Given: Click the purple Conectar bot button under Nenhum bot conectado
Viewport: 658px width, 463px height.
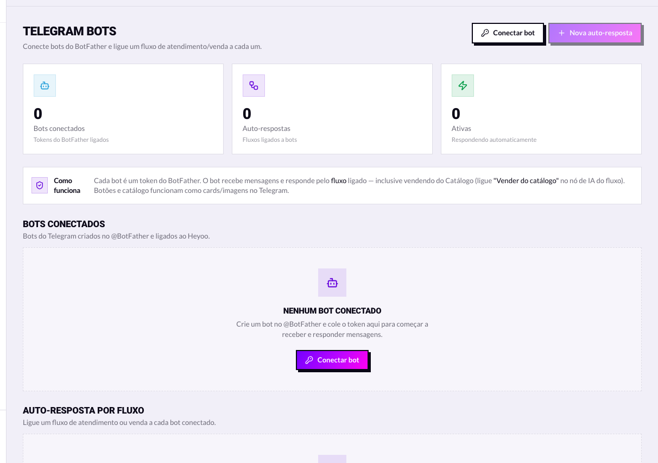Looking at the screenshot, I should coord(332,360).
